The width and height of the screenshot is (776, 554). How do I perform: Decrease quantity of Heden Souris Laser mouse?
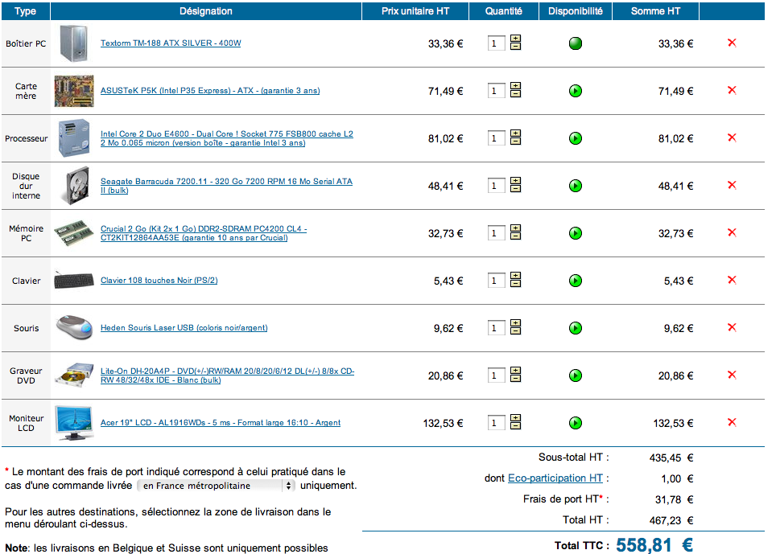[x=516, y=332]
